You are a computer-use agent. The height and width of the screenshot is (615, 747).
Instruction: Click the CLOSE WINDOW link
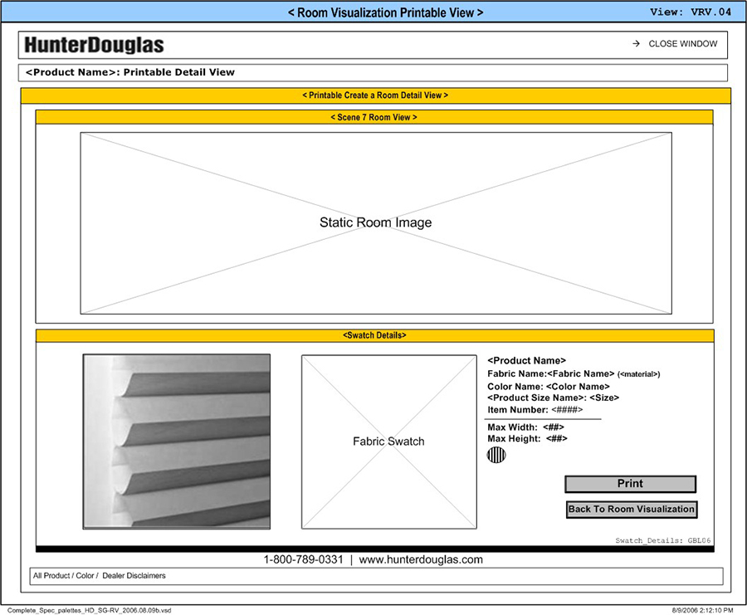[683, 44]
